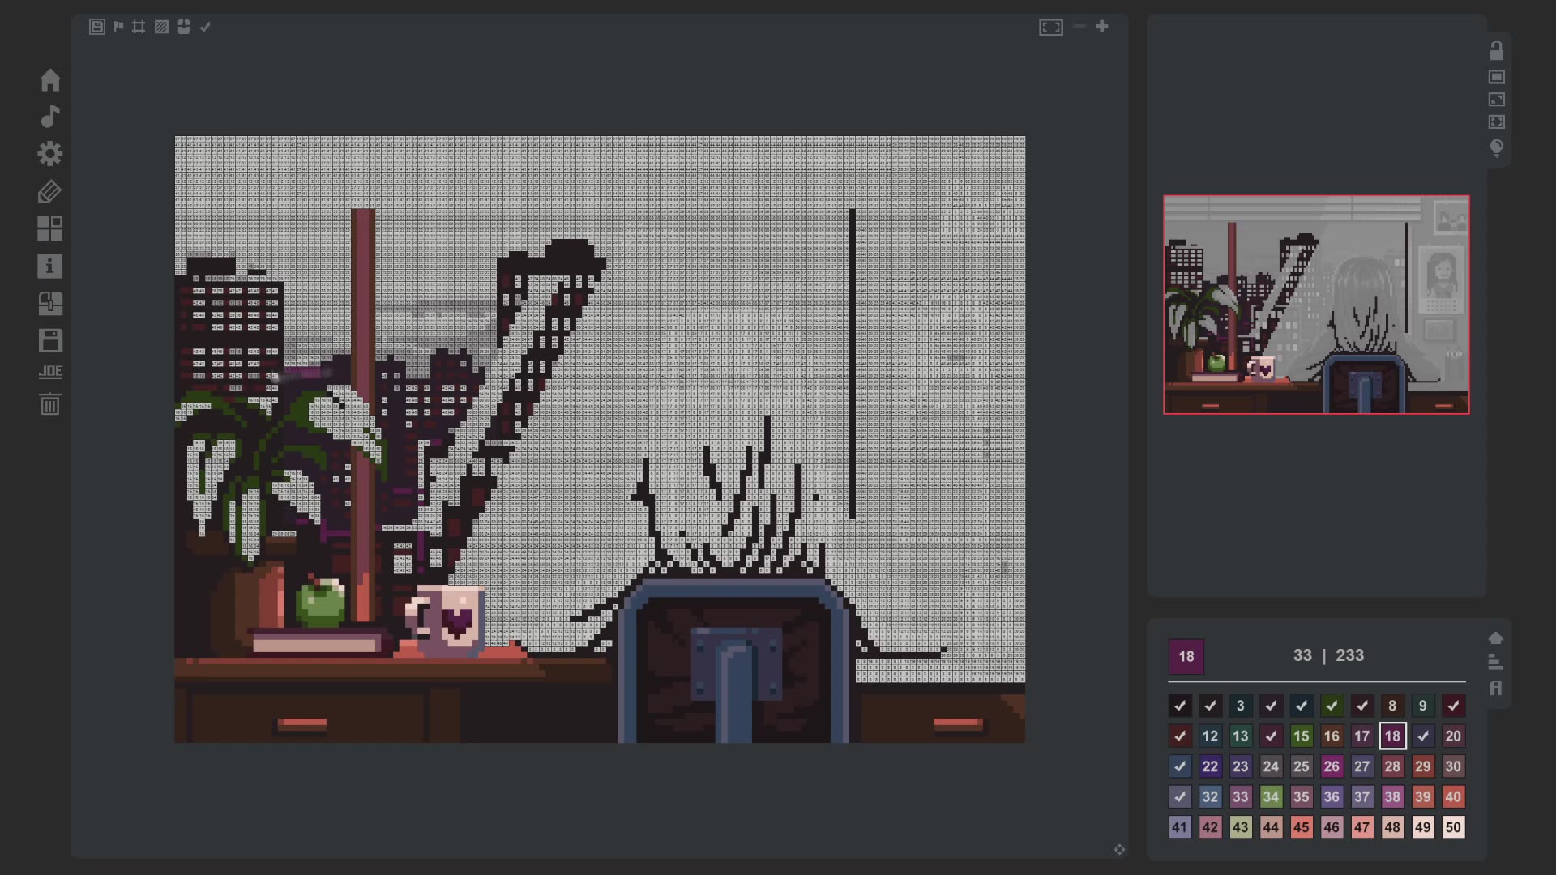
Task: Open settings with the gear icon
Action: click(50, 154)
